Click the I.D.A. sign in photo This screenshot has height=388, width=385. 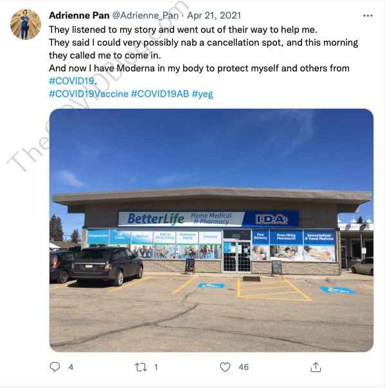point(272,219)
